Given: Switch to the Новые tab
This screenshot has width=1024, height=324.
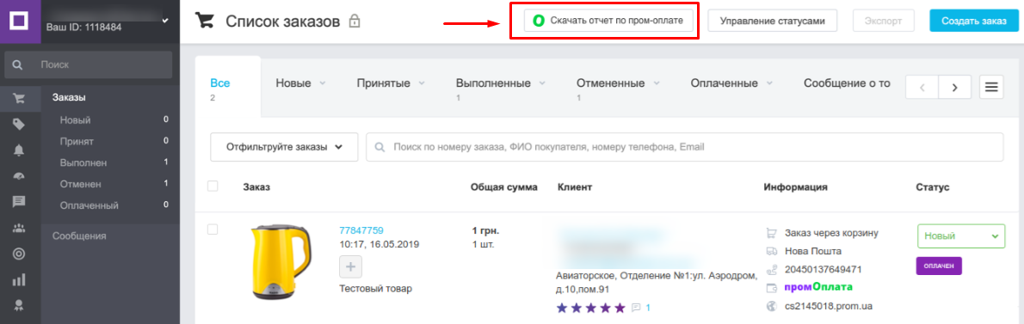Looking at the screenshot, I should pyautogui.click(x=293, y=83).
